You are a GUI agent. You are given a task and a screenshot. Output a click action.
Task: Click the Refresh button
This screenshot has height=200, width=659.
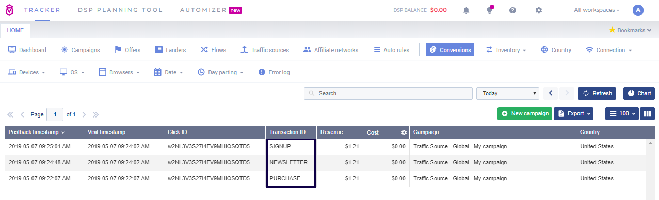pos(597,93)
